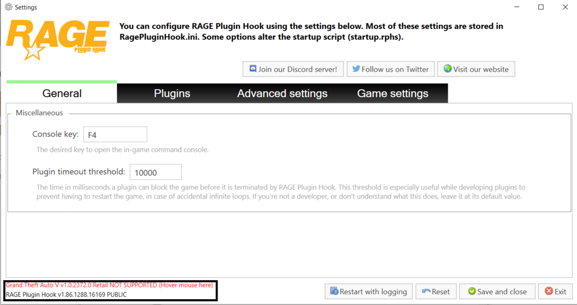The height and width of the screenshot is (305, 577).
Task: Click the Restart with logging icon
Action: 334,292
